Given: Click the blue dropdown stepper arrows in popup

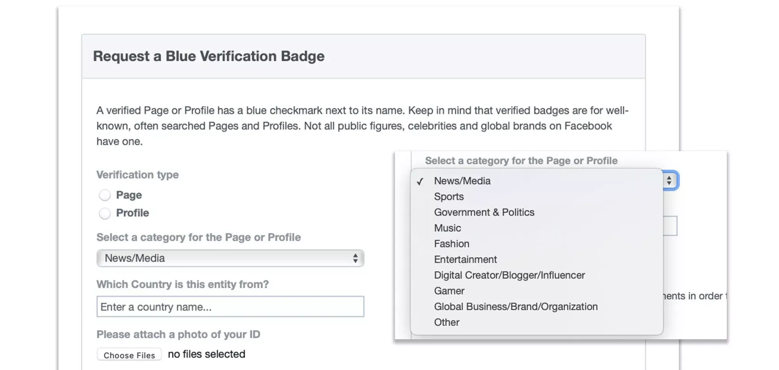Looking at the screenshot, I should tap(670, 180).
